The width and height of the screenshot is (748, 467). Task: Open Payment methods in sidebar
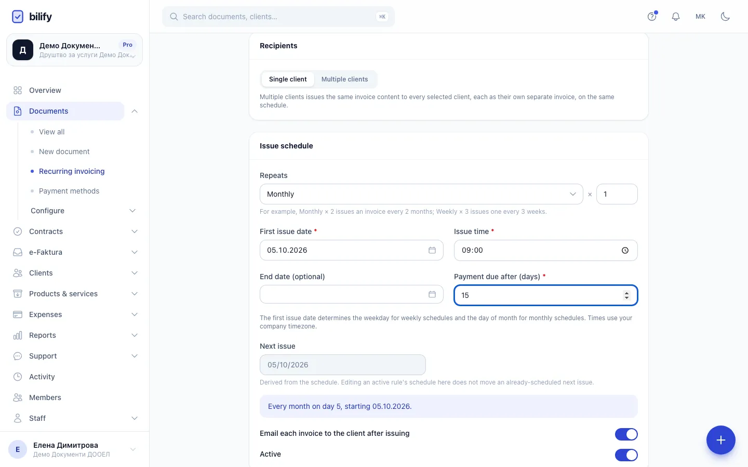tap(69, 191)
